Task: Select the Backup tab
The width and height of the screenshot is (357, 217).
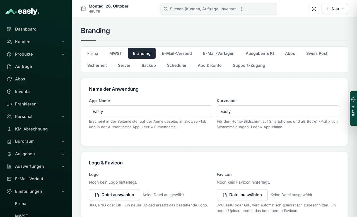Action: (149, 65)
